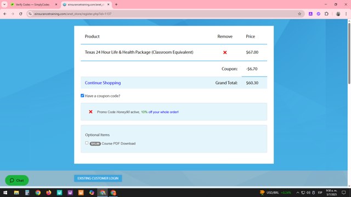The width and height of the screenshot is (351, 197).
Task: Open the tab search dropdown
Action: click(x=4, y=4)
